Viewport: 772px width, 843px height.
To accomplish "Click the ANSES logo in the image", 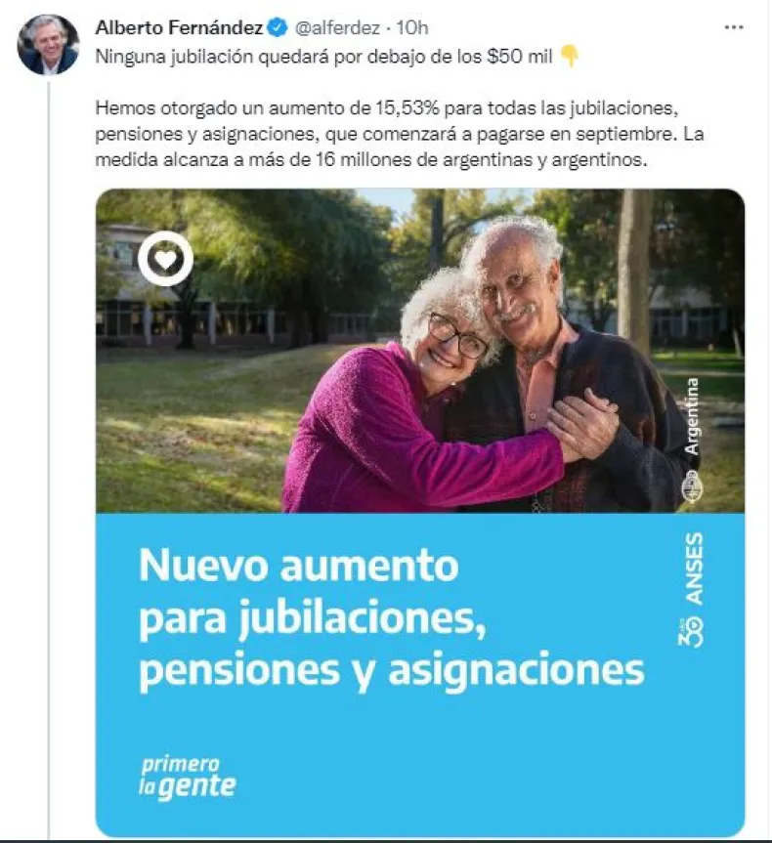I will pos(694,569).
